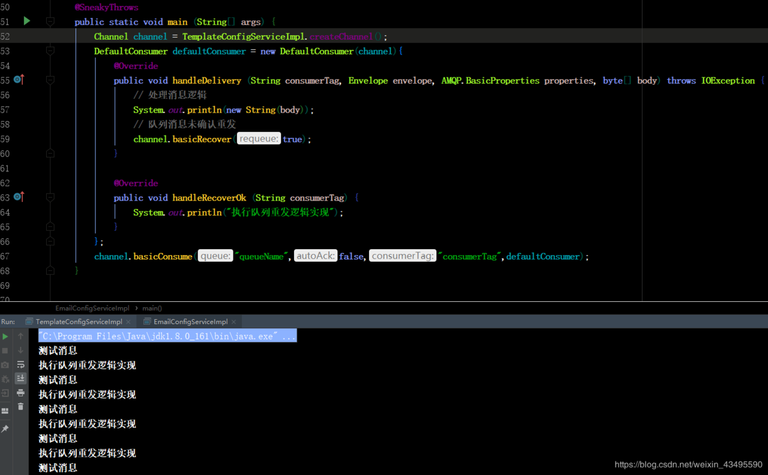Click the "queueName" string literal
Image resolution: width=768 pixels, height=475 pixels.
tap(262, 256)
